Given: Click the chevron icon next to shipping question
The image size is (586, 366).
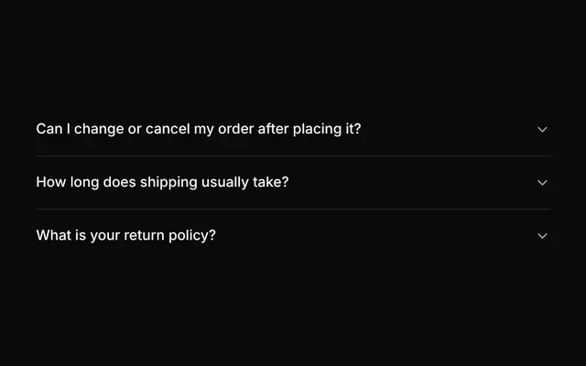Looking at the screenshot, I should pos(542,183).
